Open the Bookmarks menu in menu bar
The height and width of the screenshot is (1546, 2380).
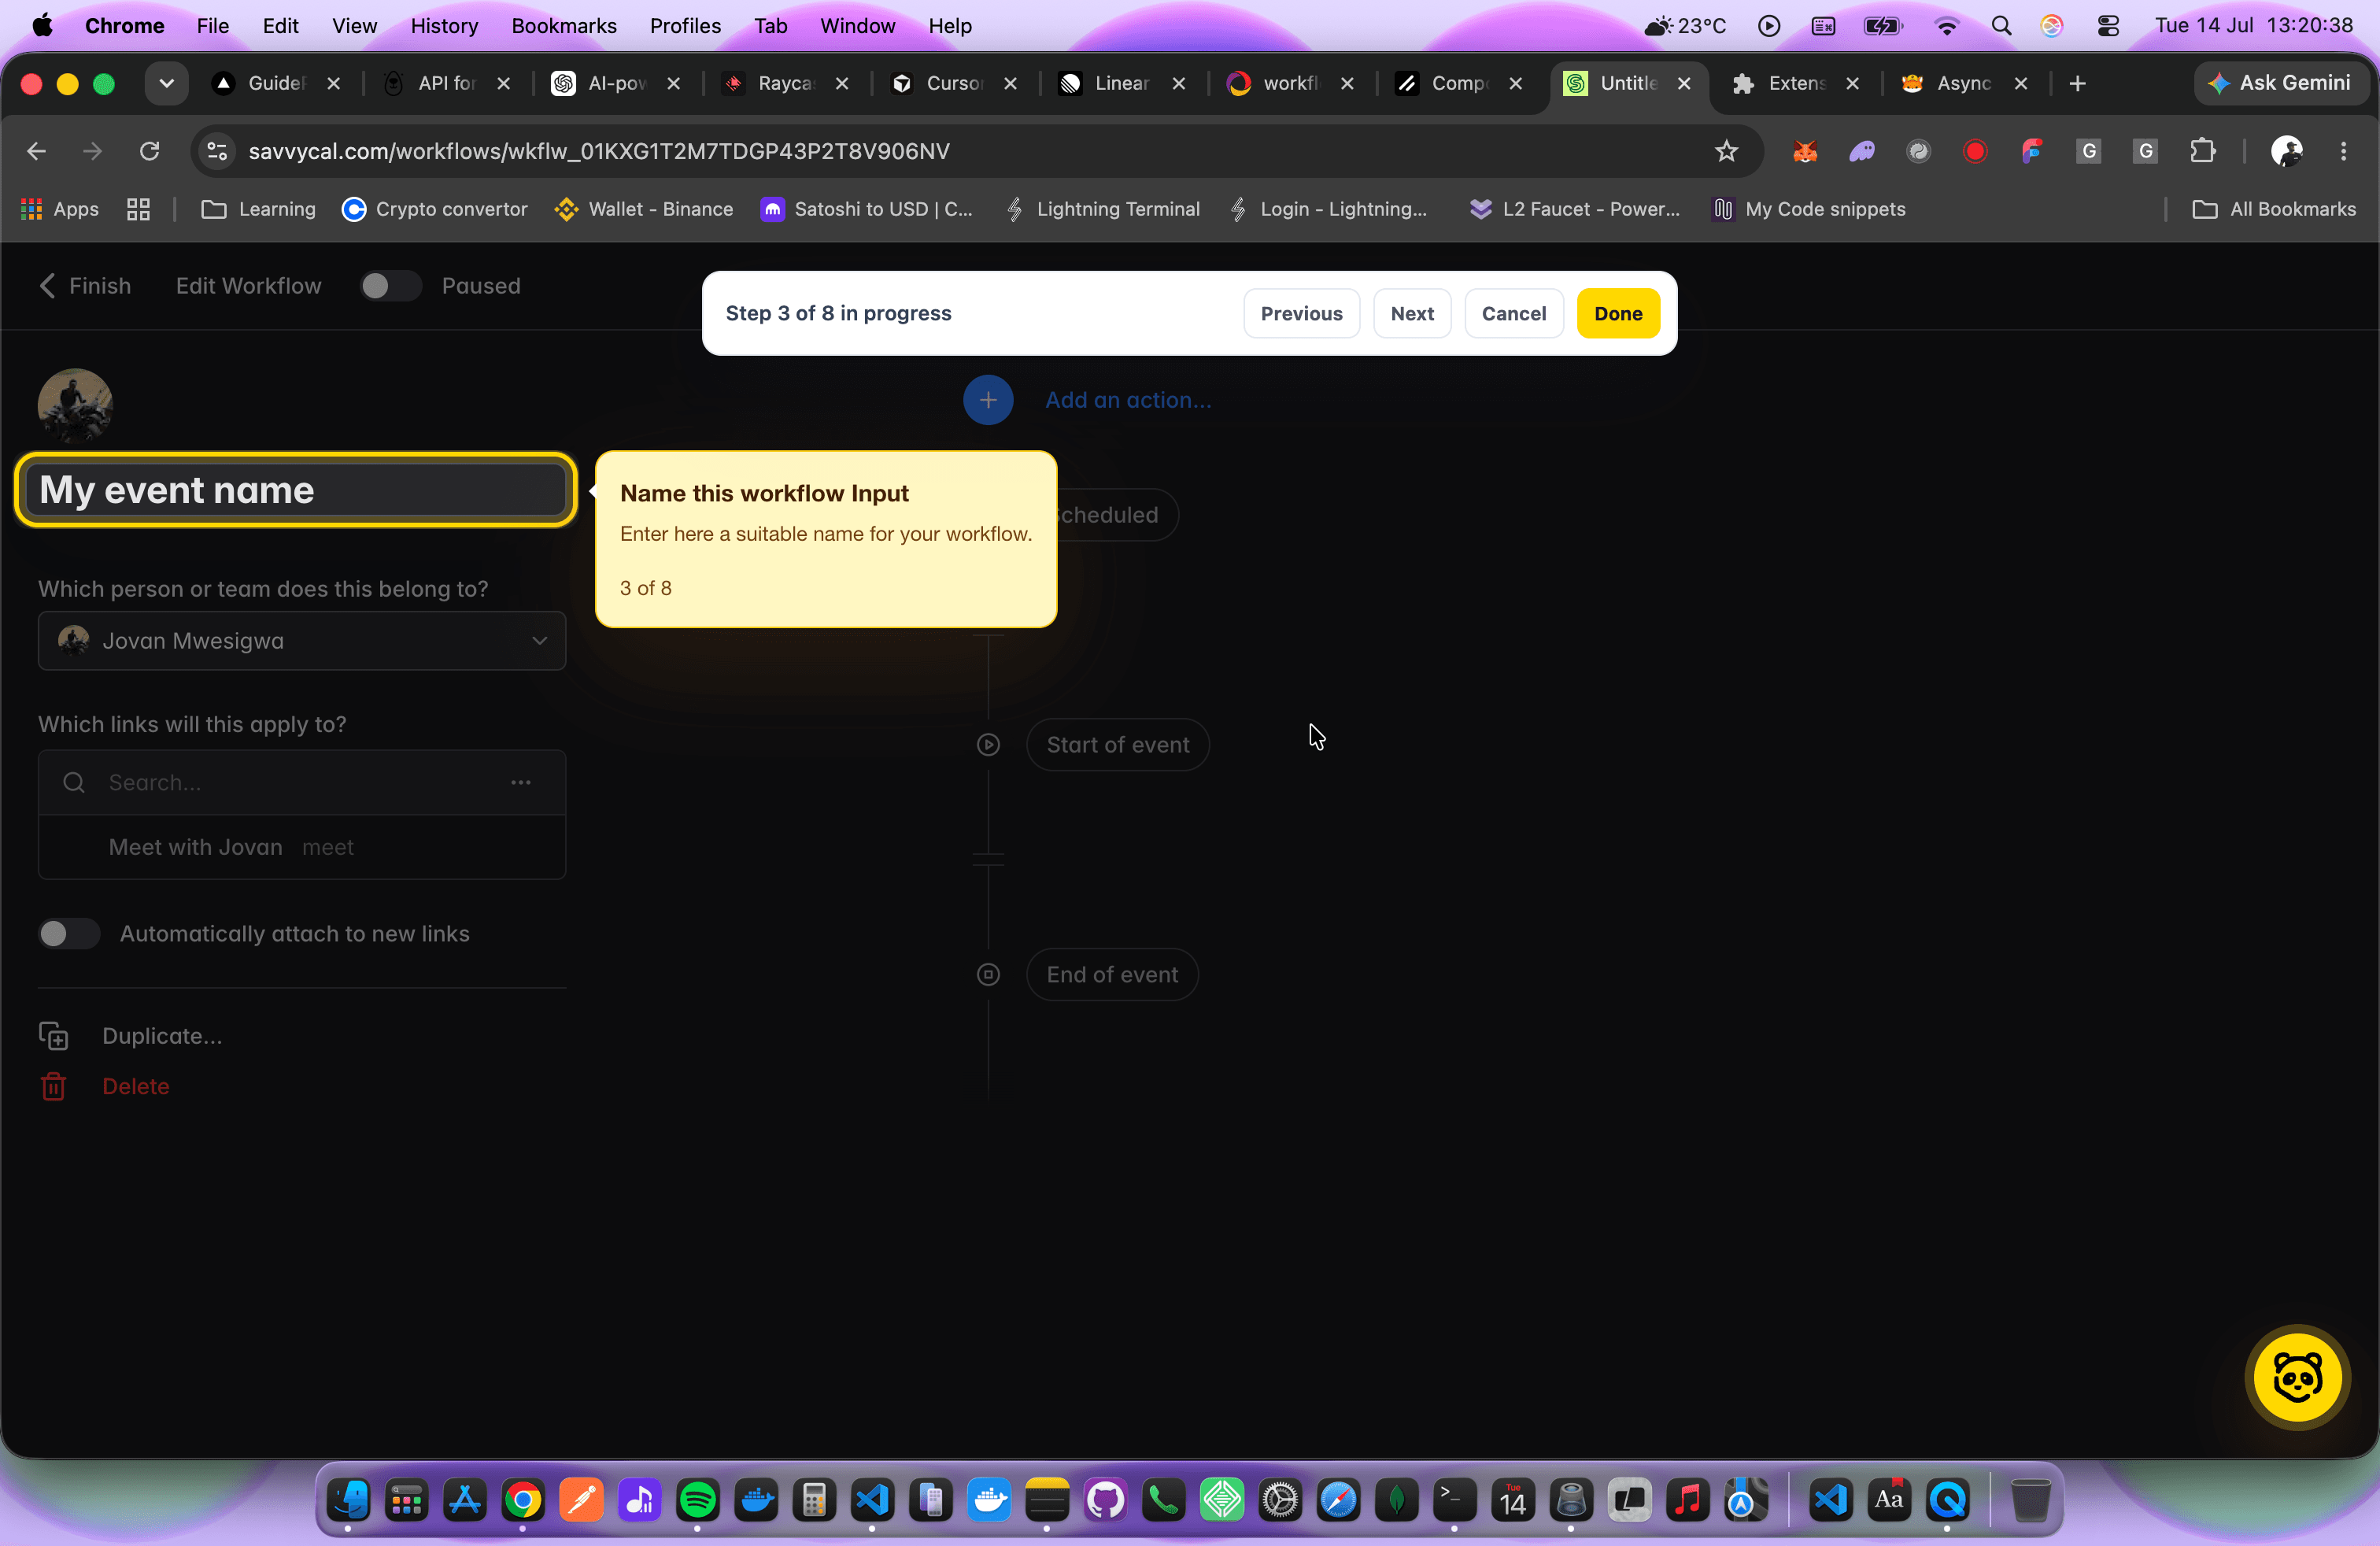(564, 25)
